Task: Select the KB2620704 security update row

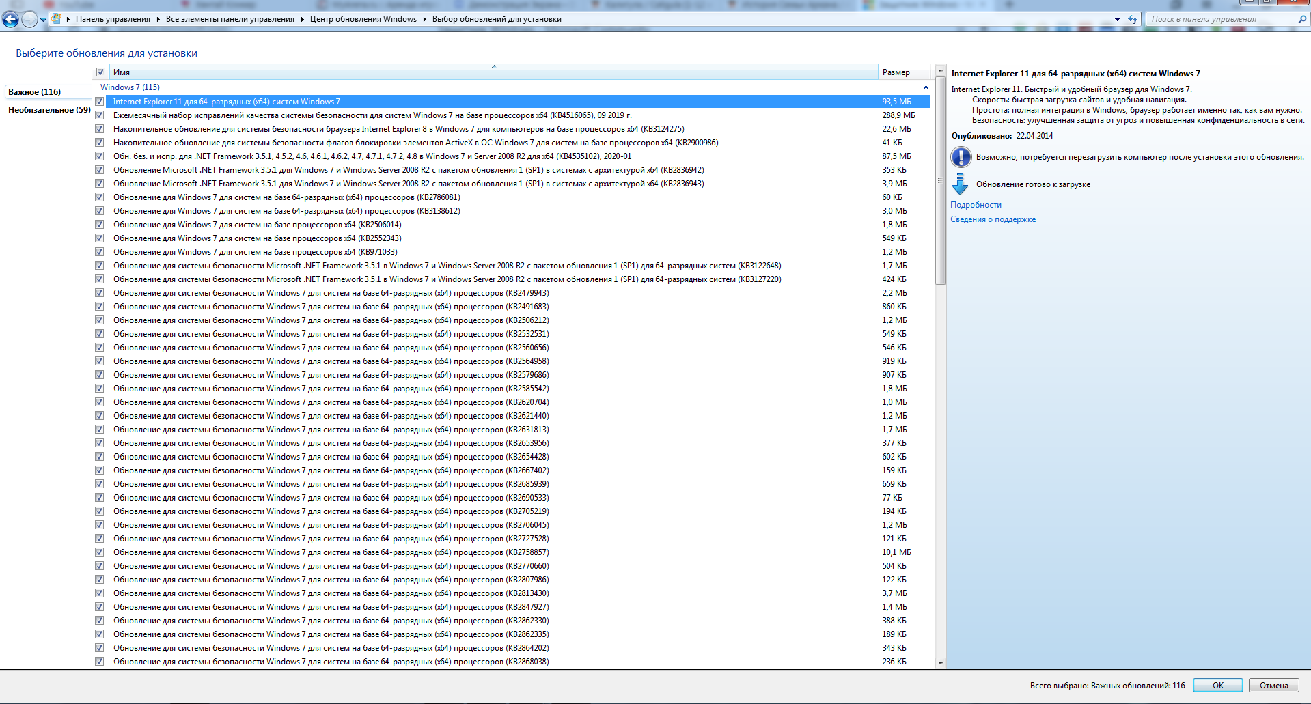Action: [512, 402]
